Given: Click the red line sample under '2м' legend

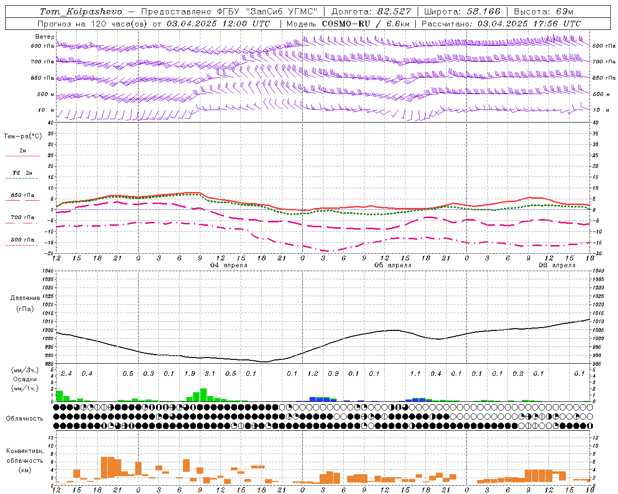Looking at the screenshot, I should pyautogui.click(x=22, y=156).
